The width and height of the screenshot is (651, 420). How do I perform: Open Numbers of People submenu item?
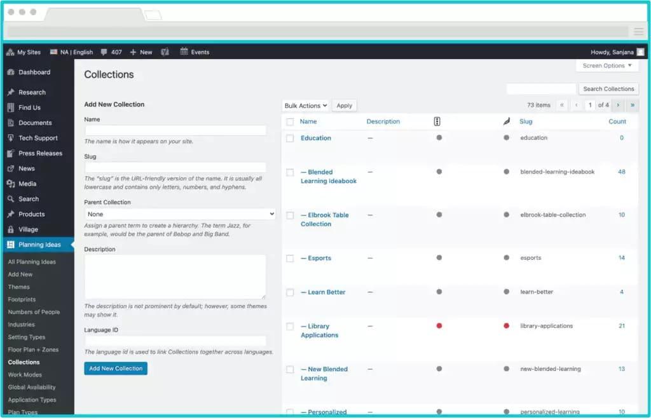(x=34, y=312)
